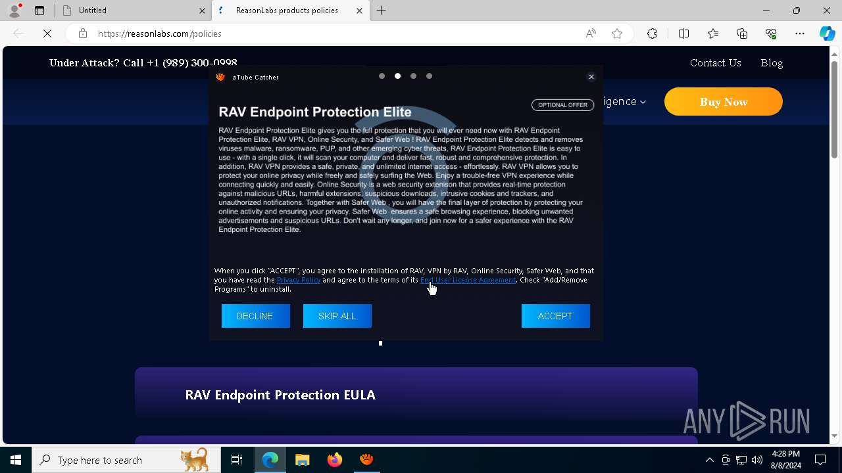Close the Untitled tab
This screenshot has width=842, height=473.
coord(202,11)
